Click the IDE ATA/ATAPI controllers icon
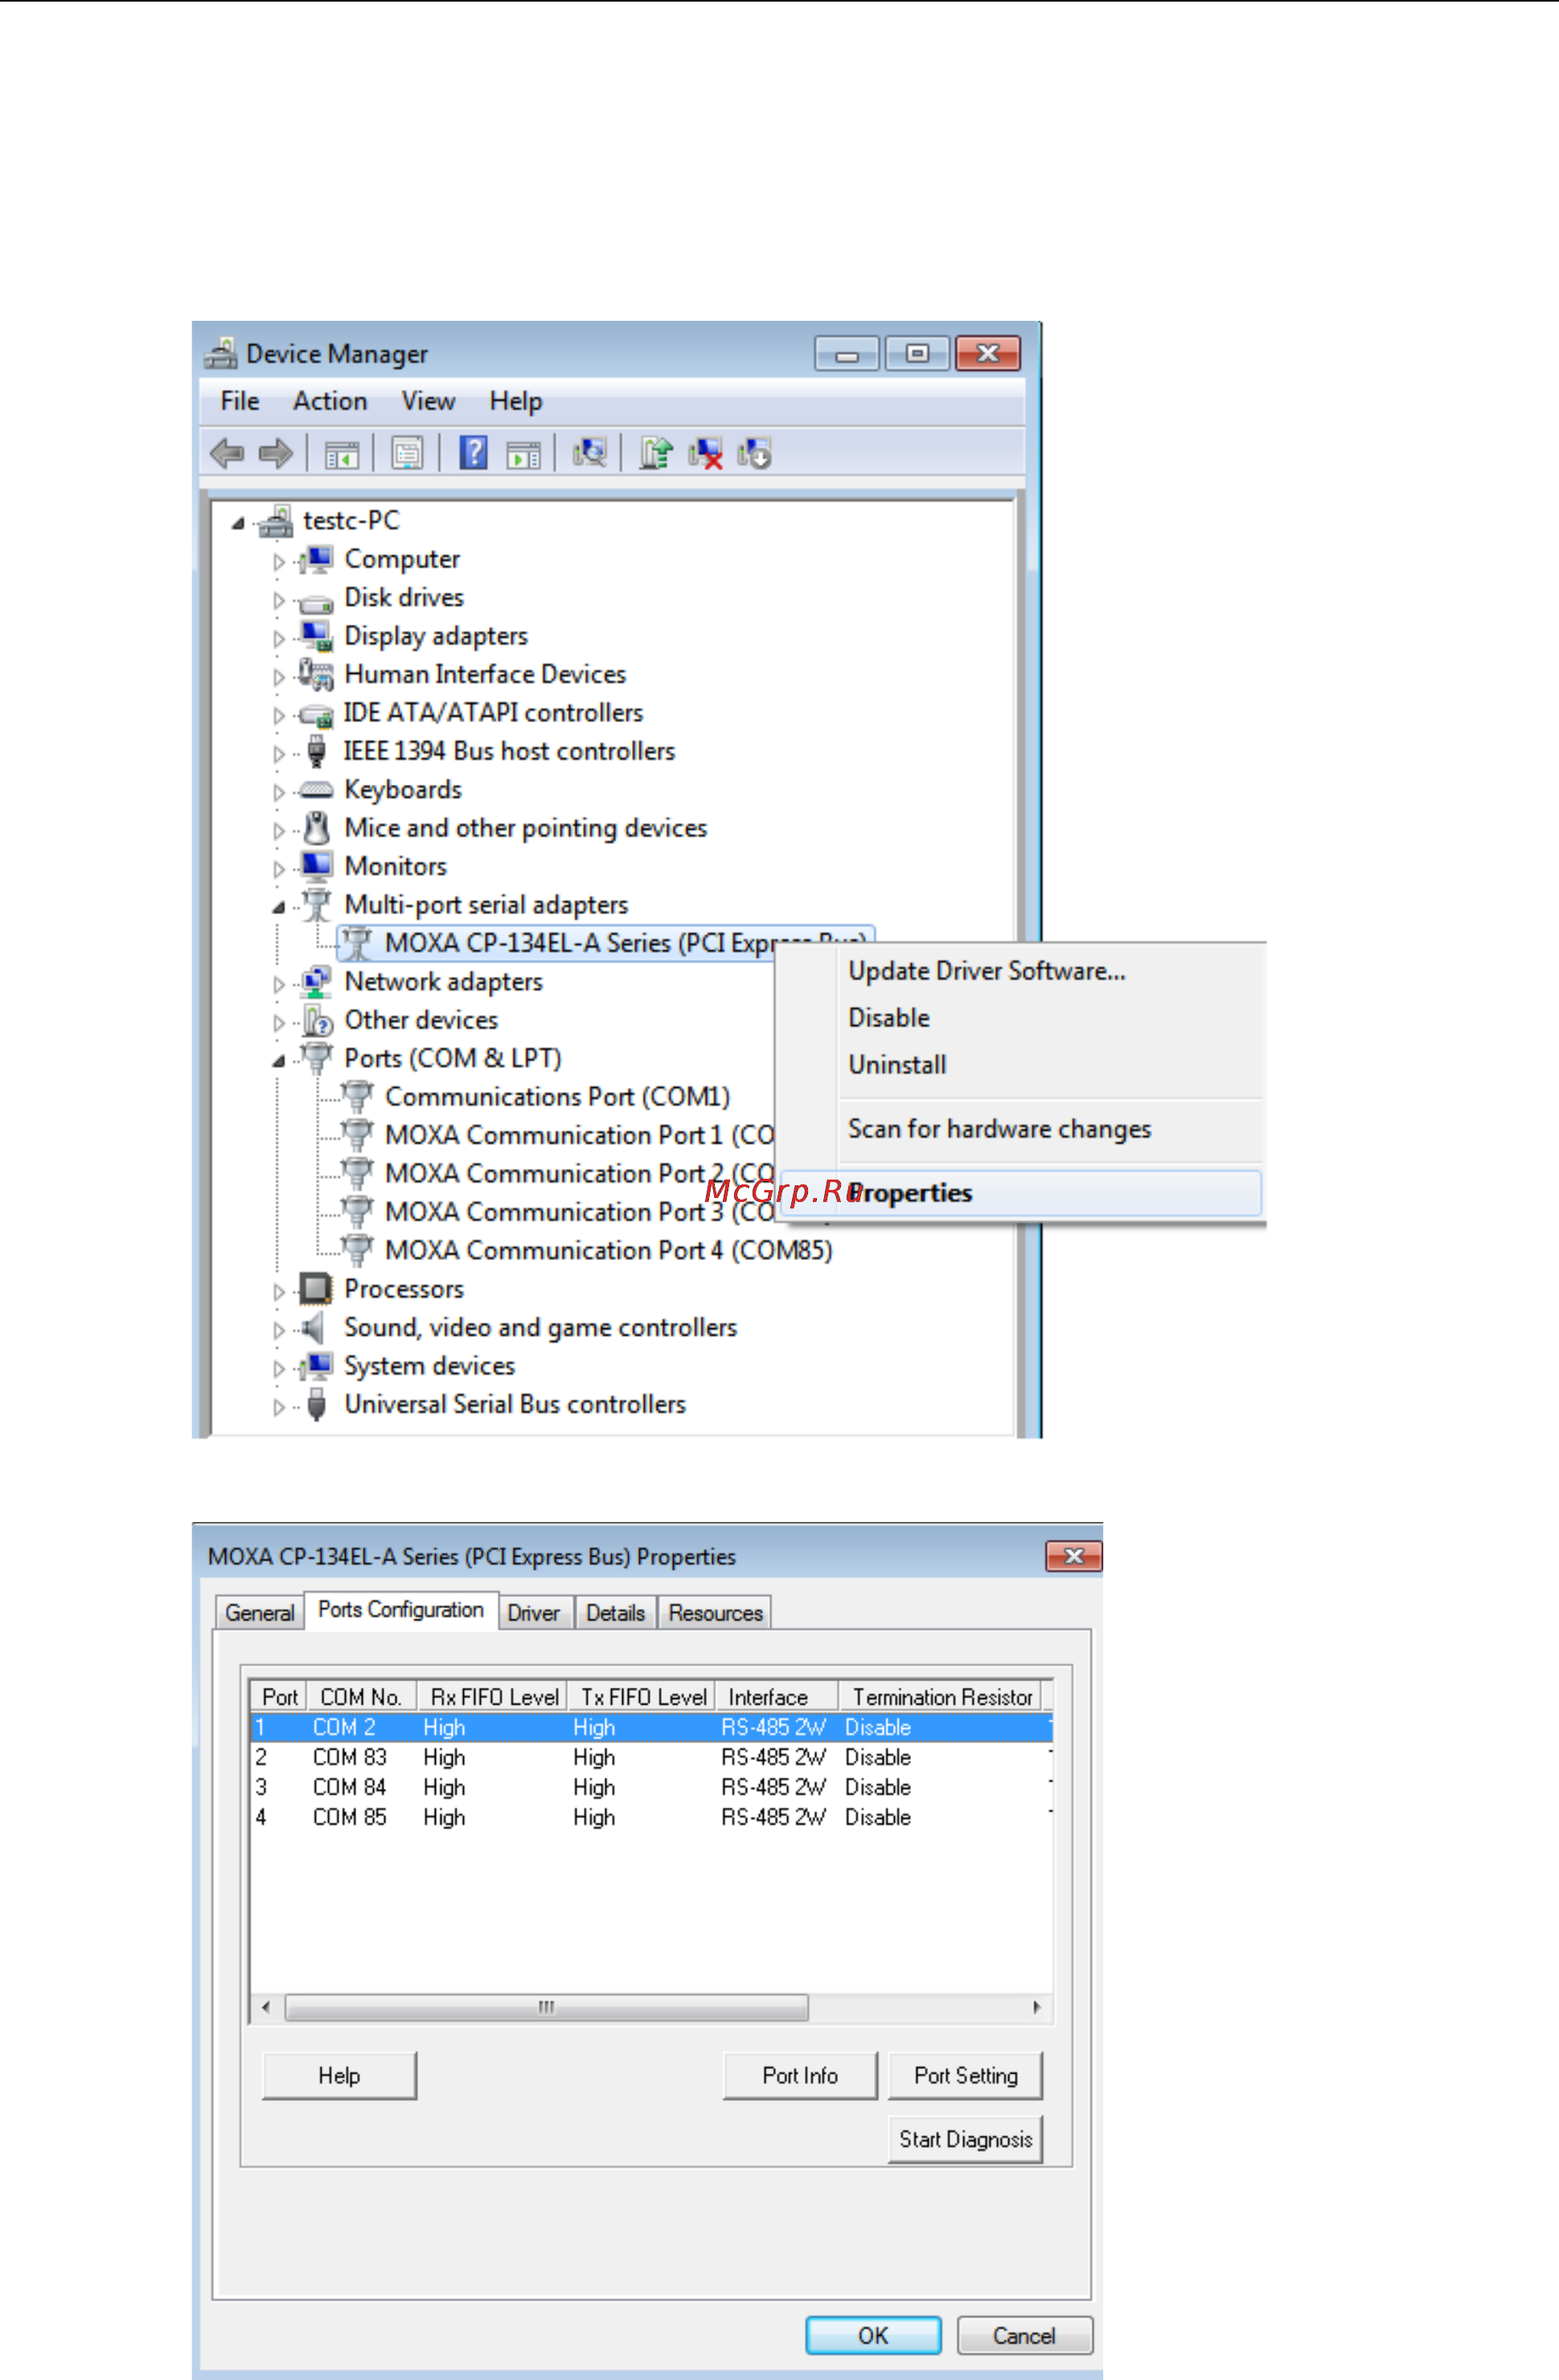Screen dimensions: 1559x2380 316,715
